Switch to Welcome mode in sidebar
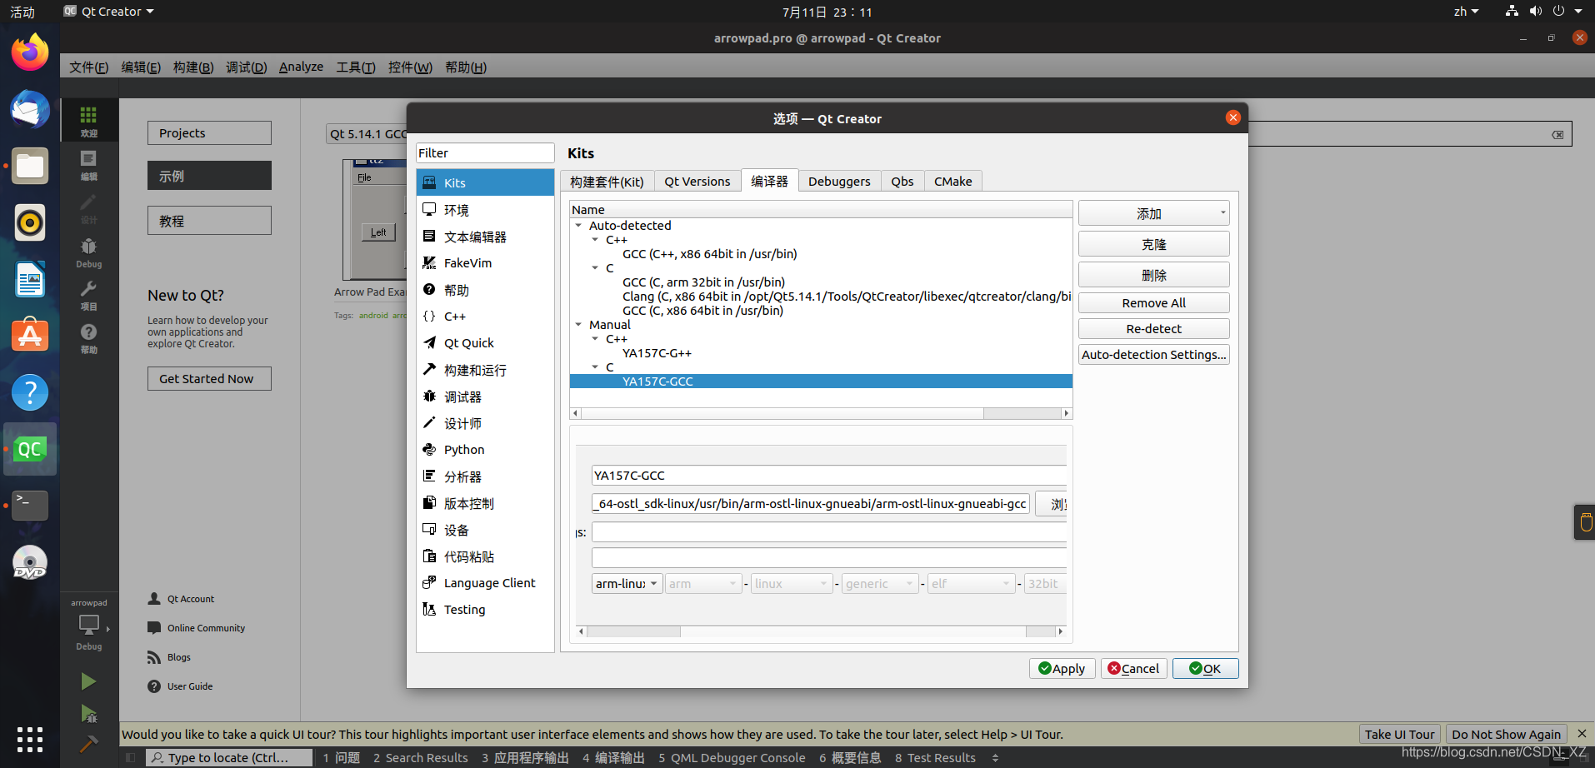Viewport: 1595px width, 768px height. (x=88, y=121)
